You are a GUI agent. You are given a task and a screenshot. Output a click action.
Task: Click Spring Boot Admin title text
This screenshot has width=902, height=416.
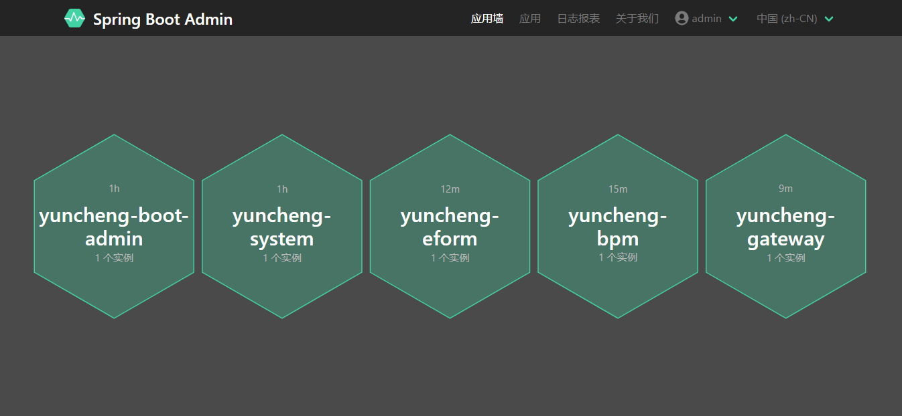point(162,19)
